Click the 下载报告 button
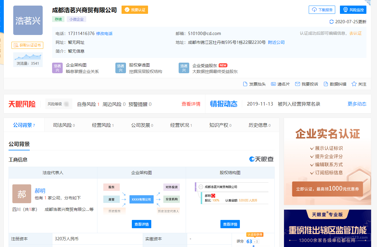This screenshot has width=377, height=247. pos(322,10)
